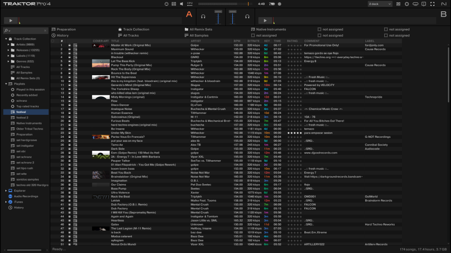Click the Recently added playlist gear icon
This screenshot has height=253, width=451.
(13, 95)
